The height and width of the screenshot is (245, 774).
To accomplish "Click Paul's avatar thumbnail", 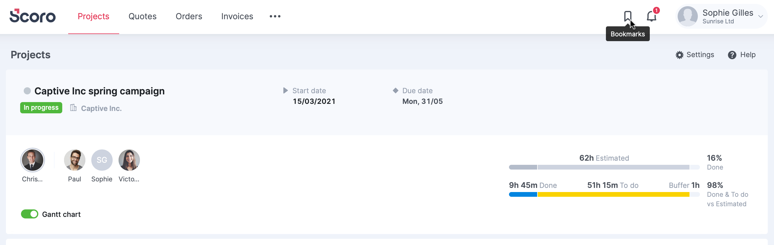I will coord(74,160).
